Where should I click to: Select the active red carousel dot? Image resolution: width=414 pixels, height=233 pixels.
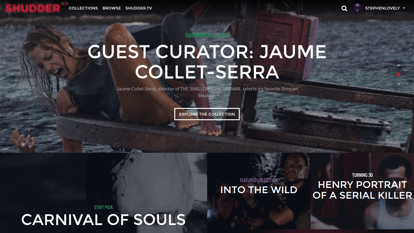click(x=399, y=74)
